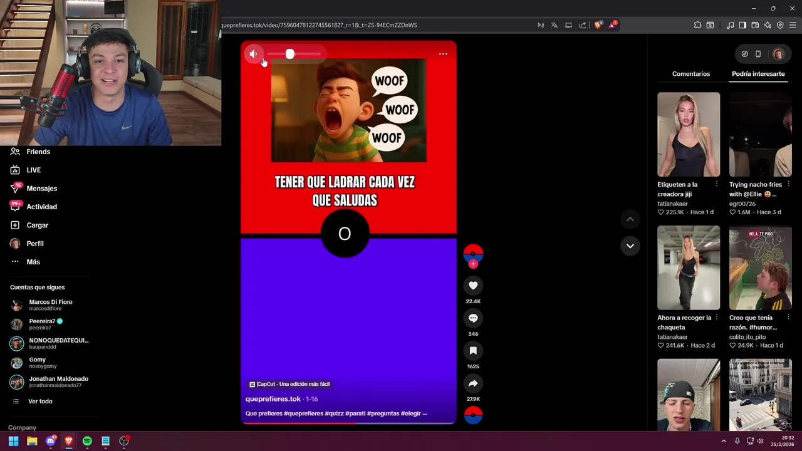The width and height of the screenshot is (802, 451).
Task: Show hidden system tray icons chevron
Action: tap(724, 441)
